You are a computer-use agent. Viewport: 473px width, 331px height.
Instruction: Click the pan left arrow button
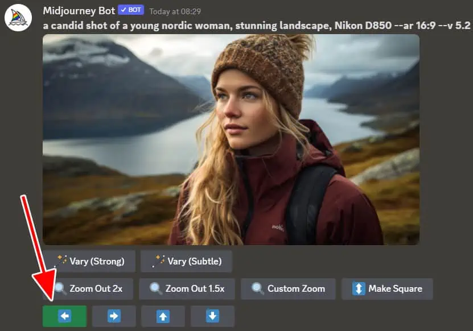[x=64, y=316]
